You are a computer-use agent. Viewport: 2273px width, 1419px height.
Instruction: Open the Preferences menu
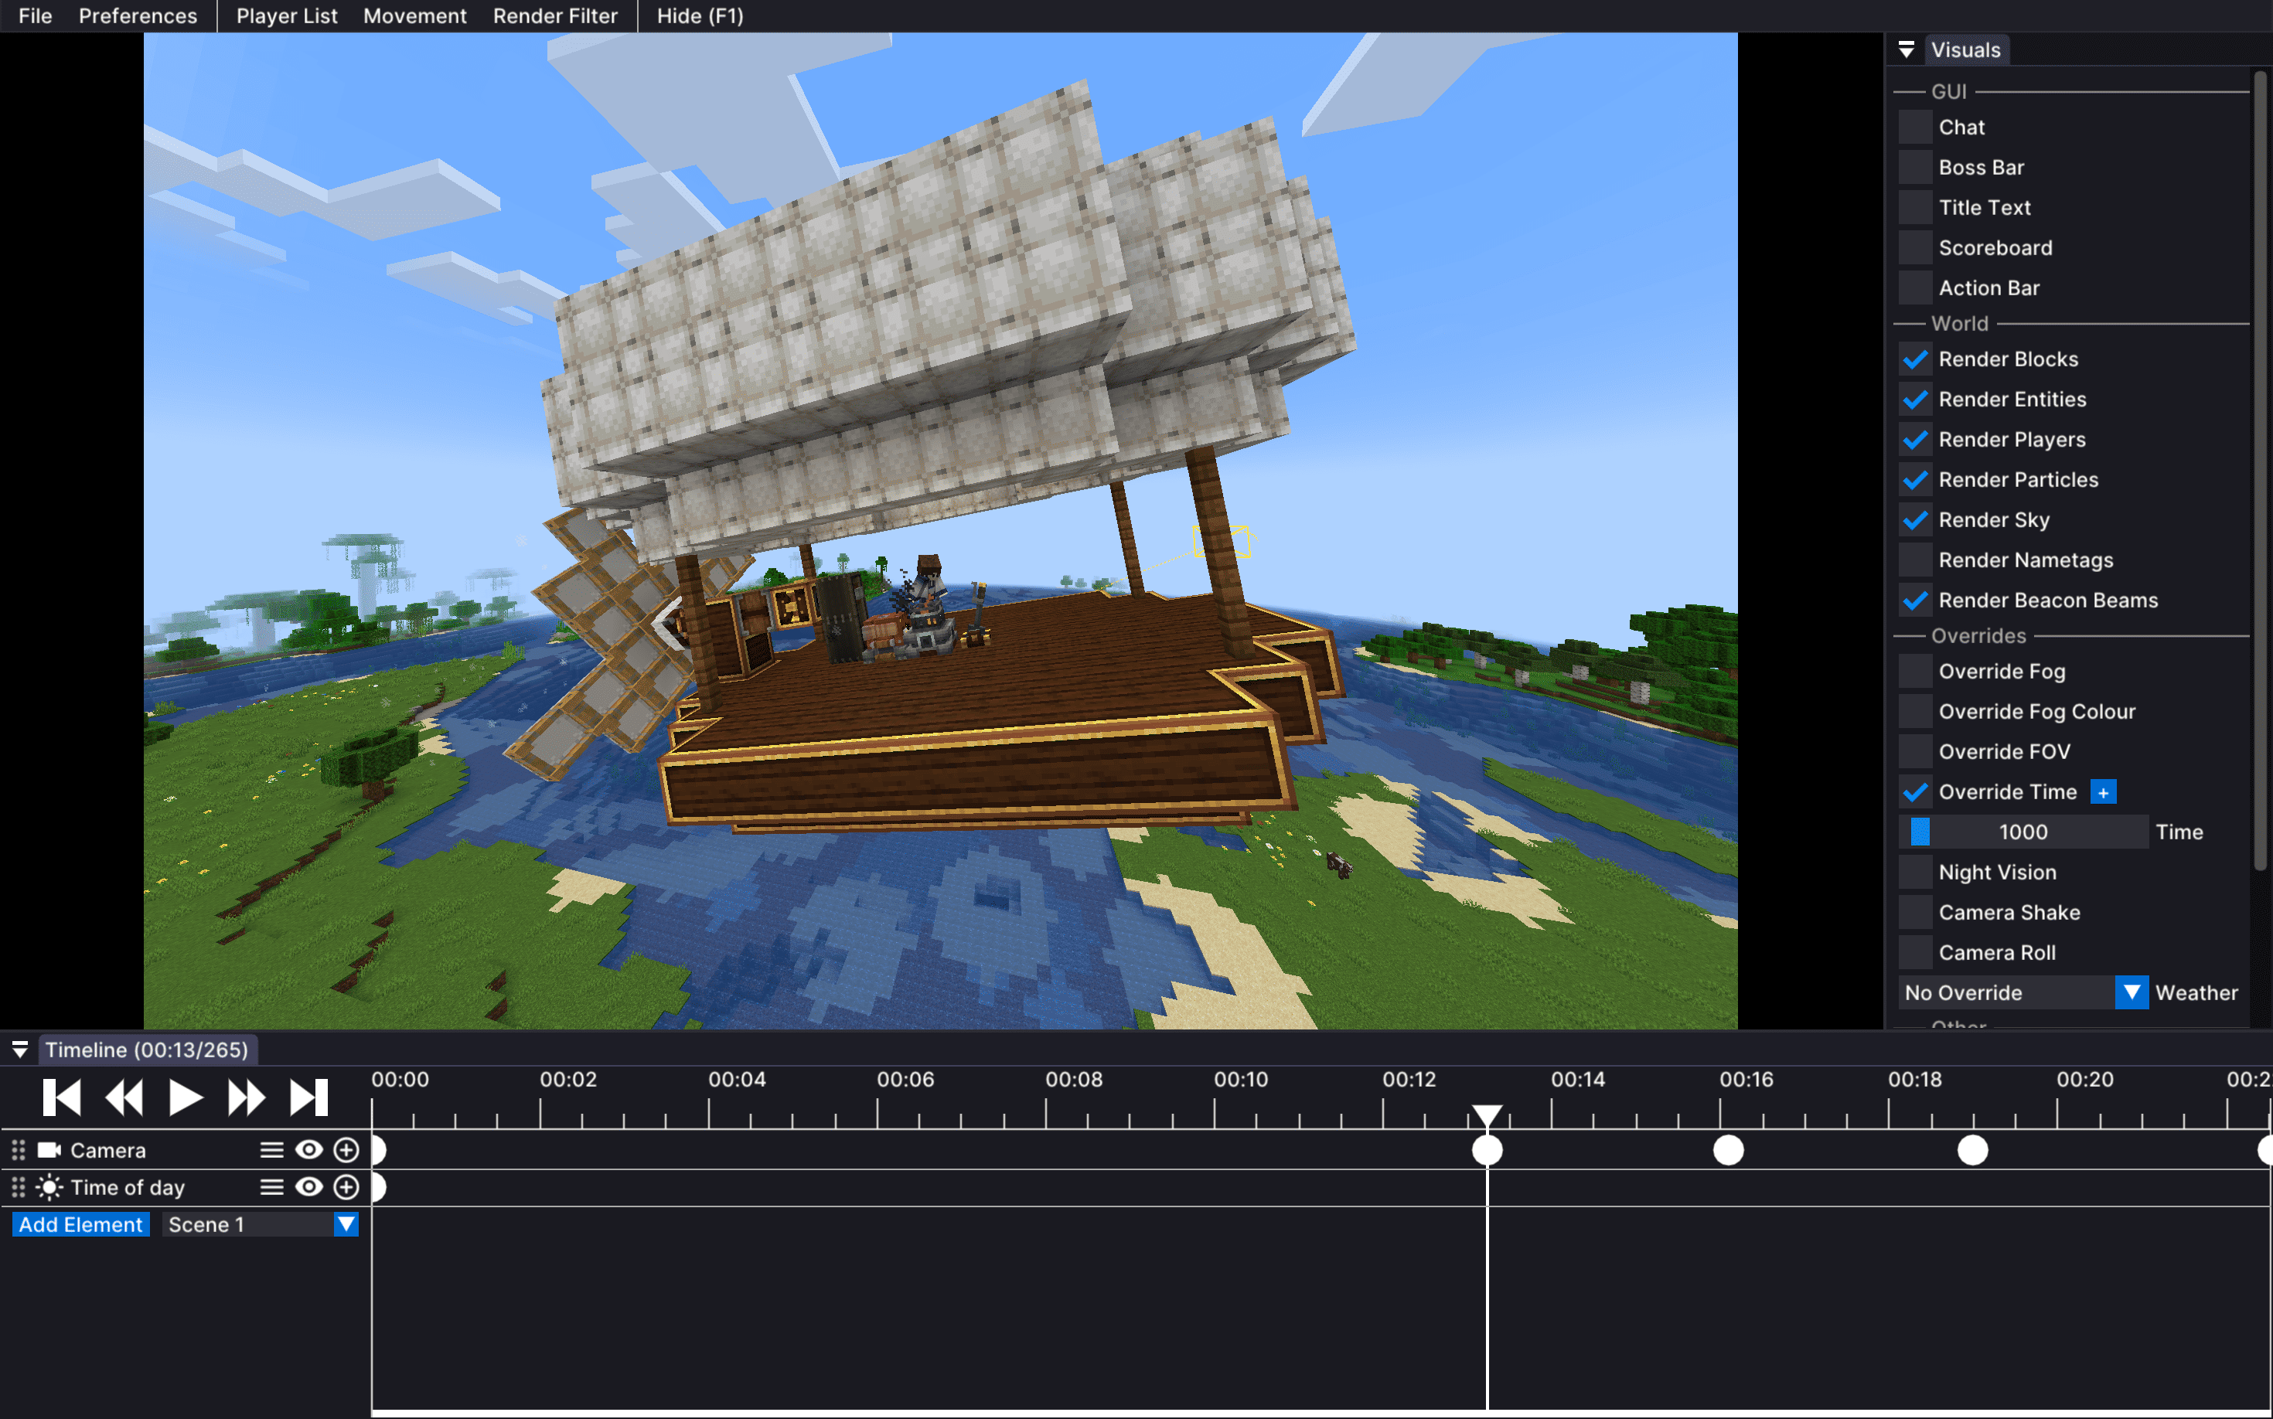point(138,16)
